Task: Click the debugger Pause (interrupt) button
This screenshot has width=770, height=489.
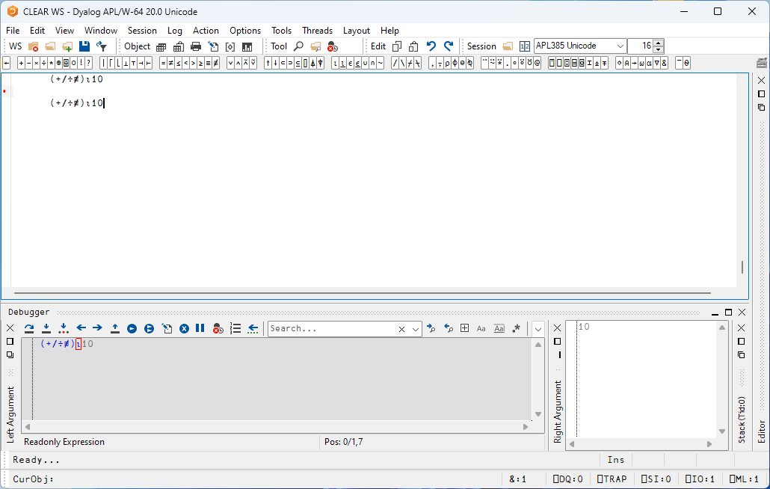Action: pyautogui.click(x=200, y=328)
